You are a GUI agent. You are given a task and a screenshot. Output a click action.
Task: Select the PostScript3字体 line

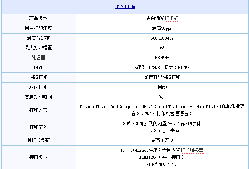click(x=162, y=130)
